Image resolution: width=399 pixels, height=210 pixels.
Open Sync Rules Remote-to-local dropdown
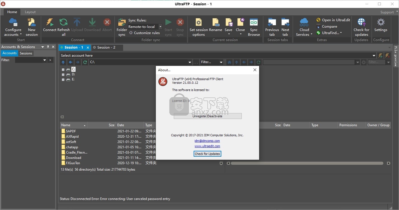click(x=160, y=27)
